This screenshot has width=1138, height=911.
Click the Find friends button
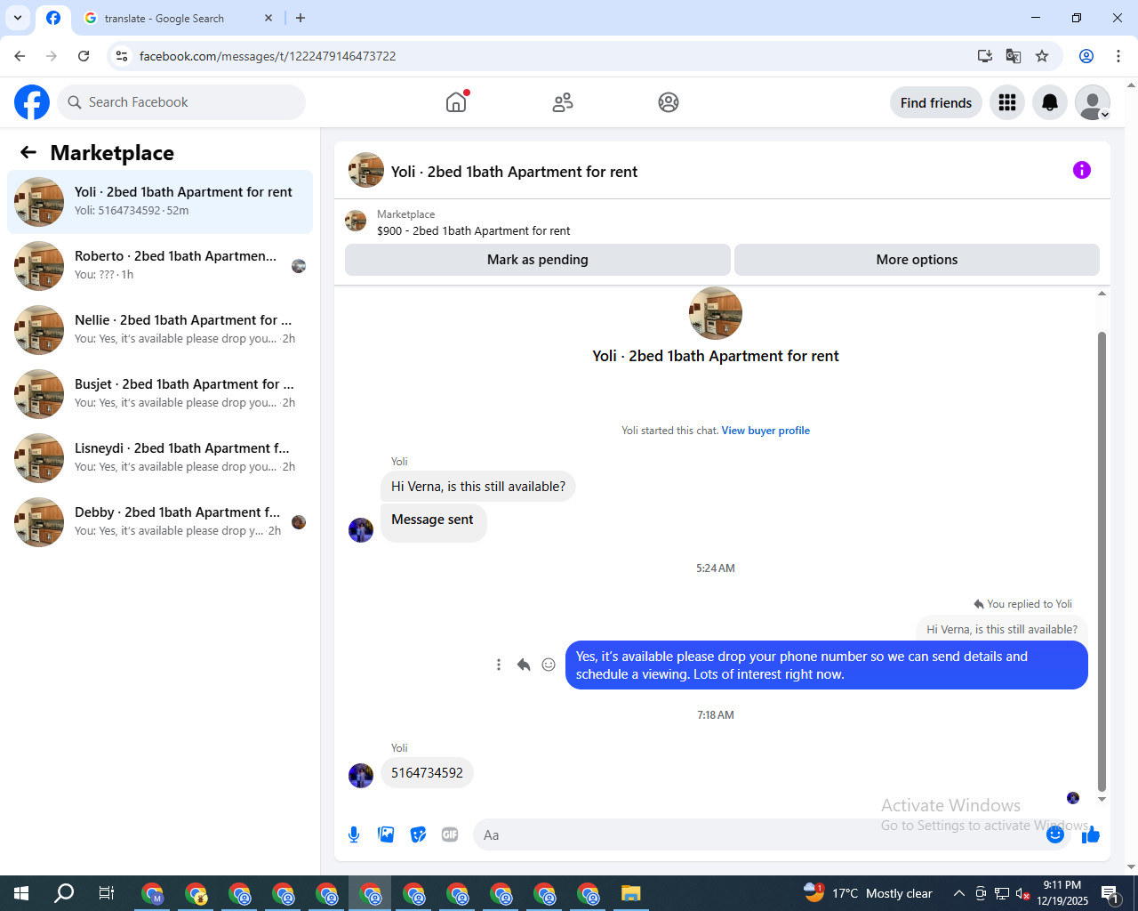tap(936, 102)
